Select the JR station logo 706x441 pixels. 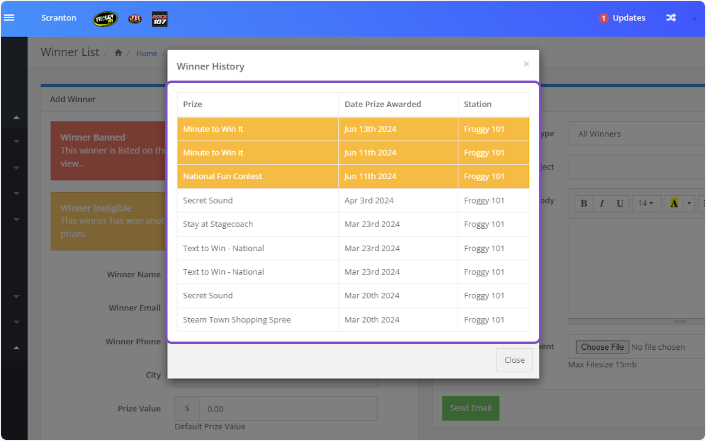point(135,19)
